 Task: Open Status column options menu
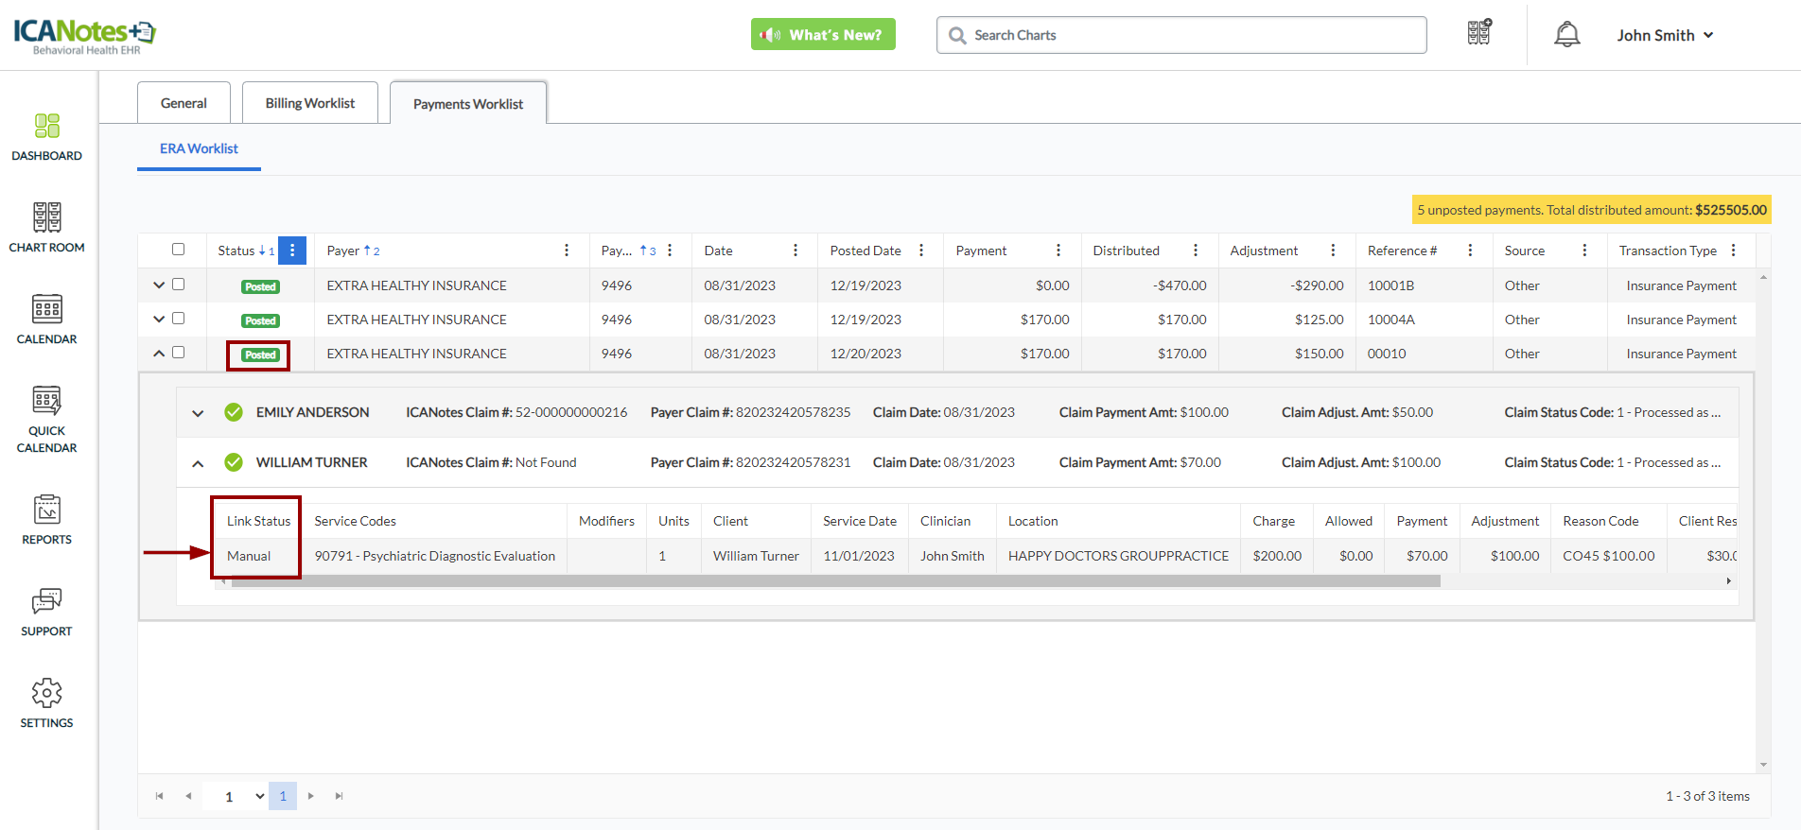[x=292, y=251]
